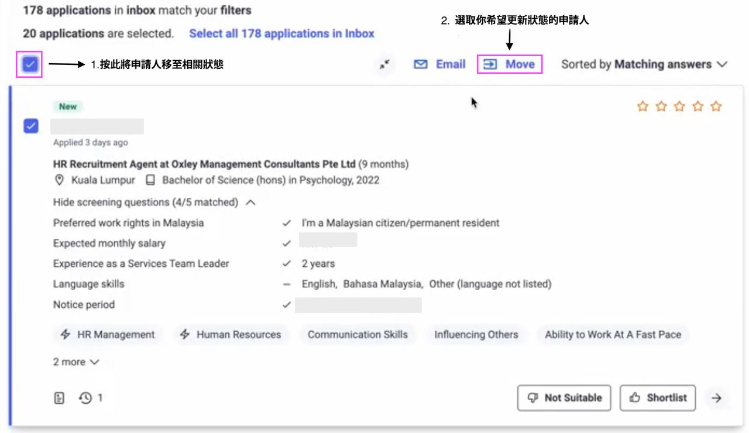Uncheck the select-all applications checkbox
749x433 pixels.
click(x=30, y=64)
